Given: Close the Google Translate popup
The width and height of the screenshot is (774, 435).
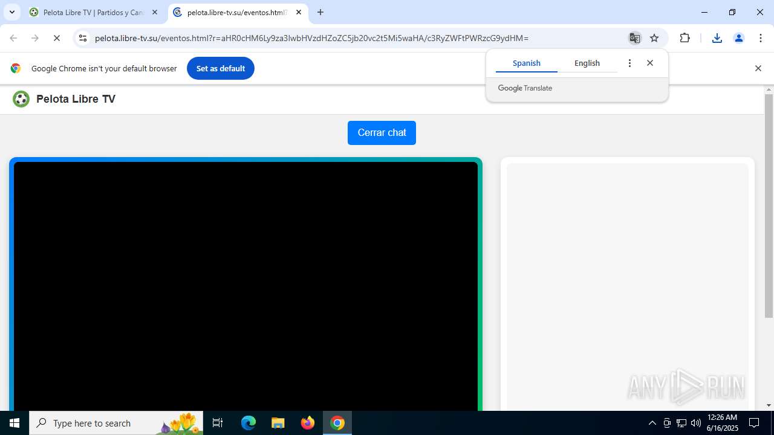Looking at the screenshot, I should coord(650,63).
